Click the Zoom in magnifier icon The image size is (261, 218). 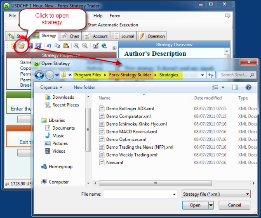click(76, 46)
